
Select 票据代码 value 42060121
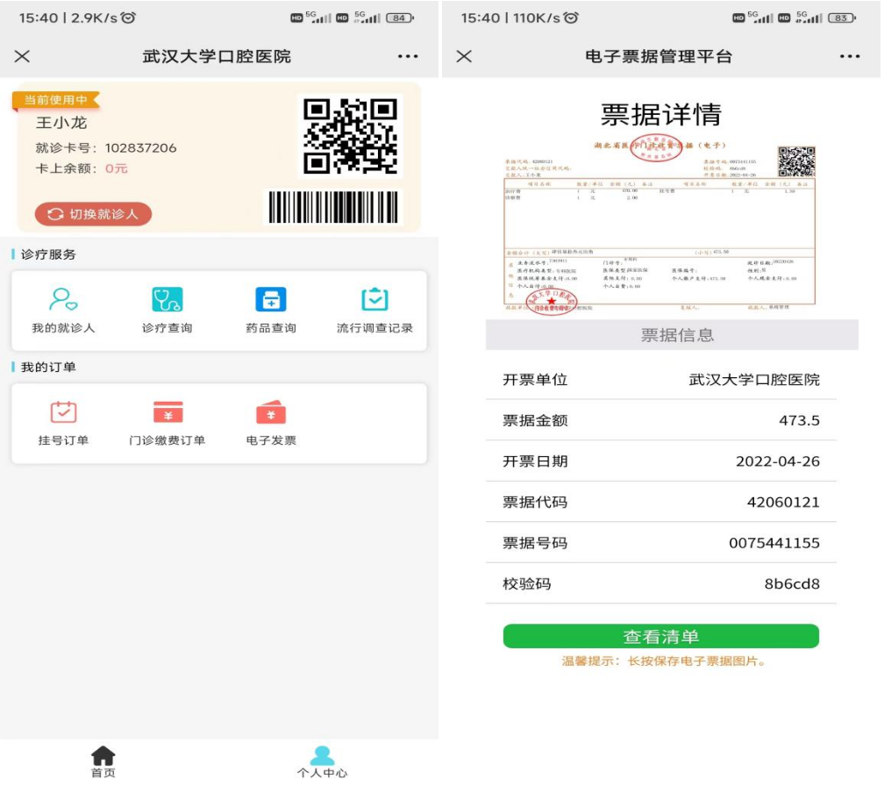pos(783,502)
